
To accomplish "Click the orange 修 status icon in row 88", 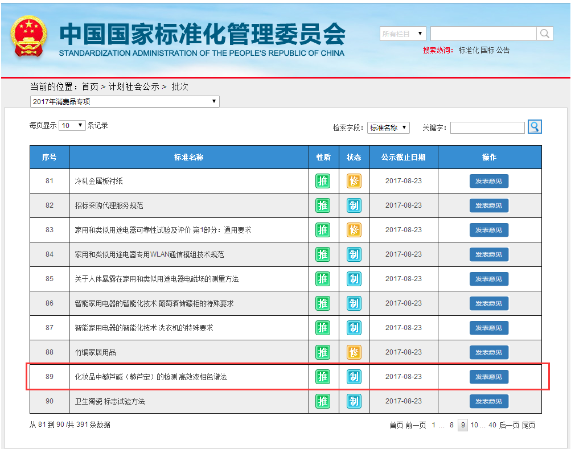I will coord(354,352).
